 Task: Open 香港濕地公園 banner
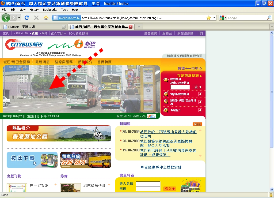pos(59,133)
